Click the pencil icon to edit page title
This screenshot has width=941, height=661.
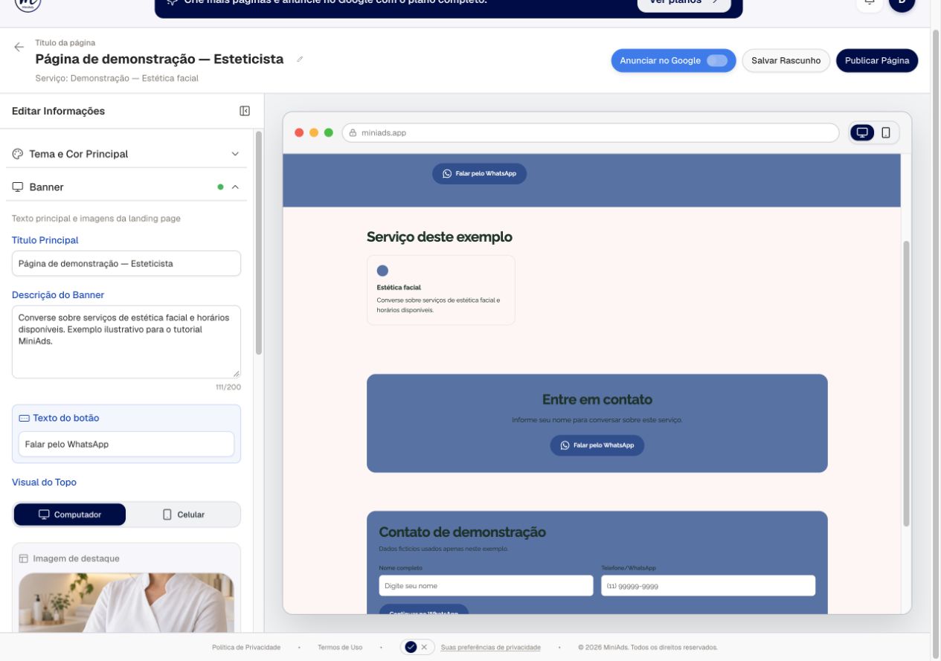[x=300, y=59]
